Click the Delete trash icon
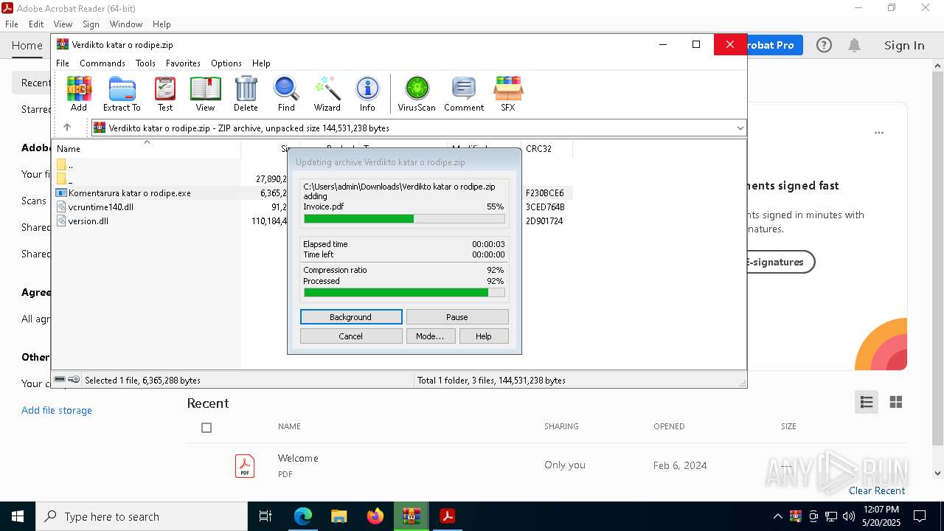 tap(246, 94)
